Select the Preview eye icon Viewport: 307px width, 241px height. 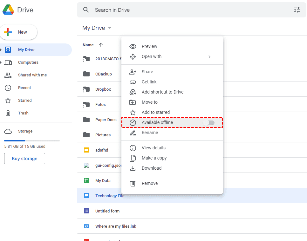(133, 46)
